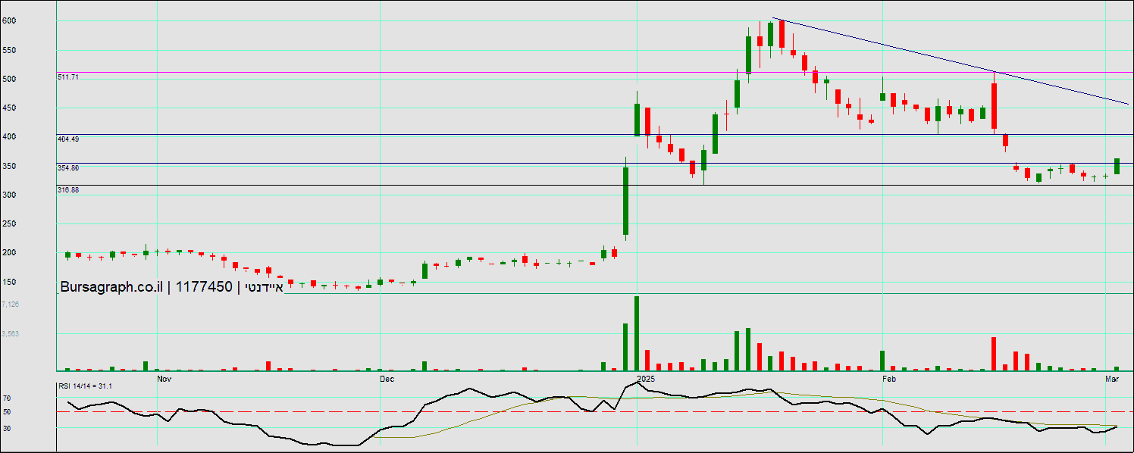
Task: Click the 550 price axis label
Action: [9, 50]
